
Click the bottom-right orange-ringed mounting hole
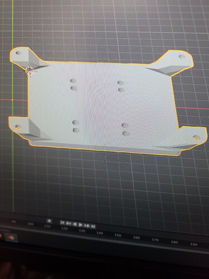click(196, 138)
